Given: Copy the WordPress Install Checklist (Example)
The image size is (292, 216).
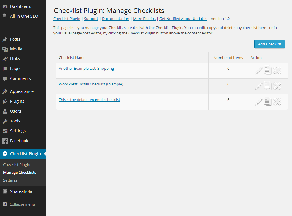Looking at the screenshot, I should [x=268, y=86].
